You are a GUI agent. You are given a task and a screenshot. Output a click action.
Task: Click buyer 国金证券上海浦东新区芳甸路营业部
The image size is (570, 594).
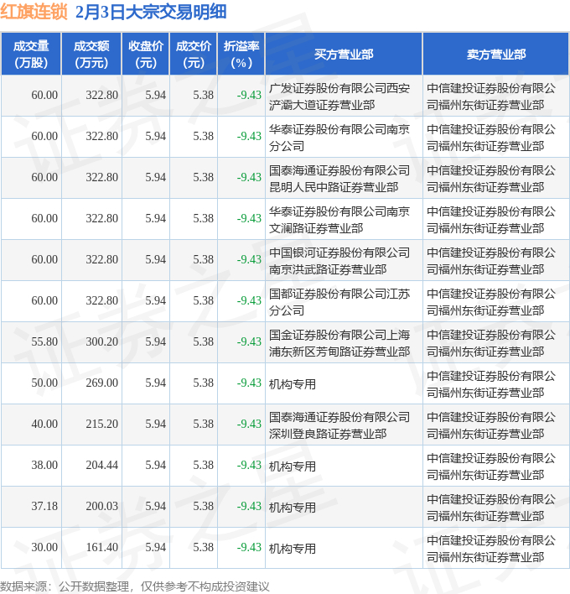pyautogui.click(x=339, y=343)
